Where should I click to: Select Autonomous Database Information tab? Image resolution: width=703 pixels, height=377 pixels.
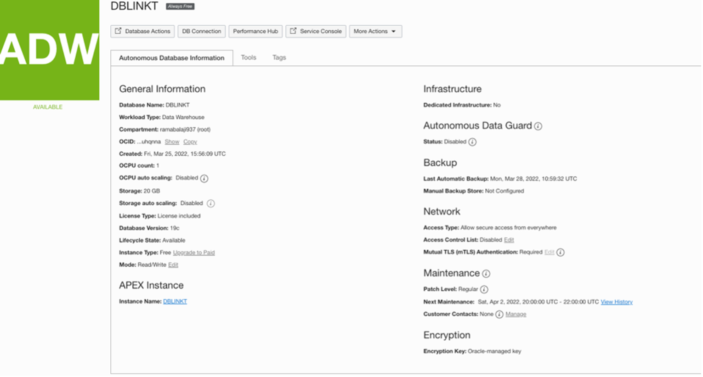coord(171,58)
